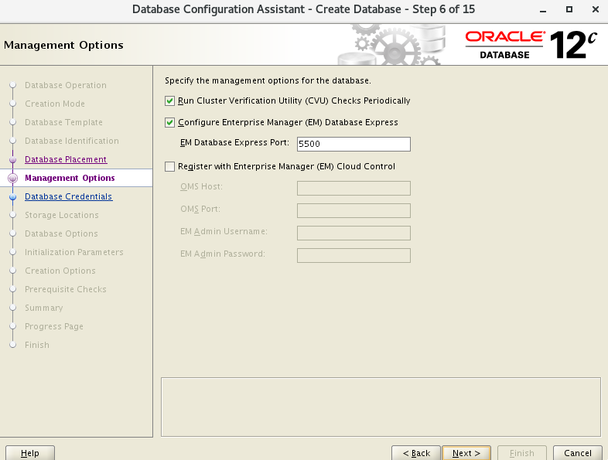Enable Register with EM Cloud Control checkbox
The image size is (608, 460).
[x=170, y=166]
